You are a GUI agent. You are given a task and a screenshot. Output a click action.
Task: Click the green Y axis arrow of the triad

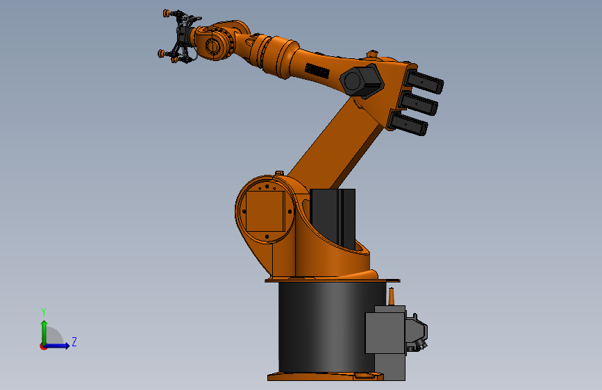44,332
